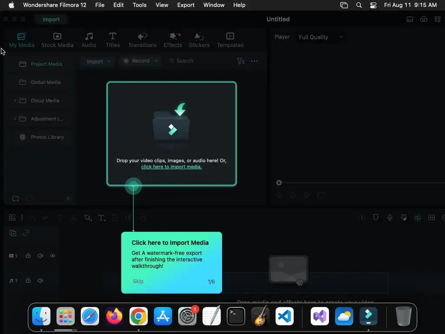Add a new folder in media sidebar

16,198
